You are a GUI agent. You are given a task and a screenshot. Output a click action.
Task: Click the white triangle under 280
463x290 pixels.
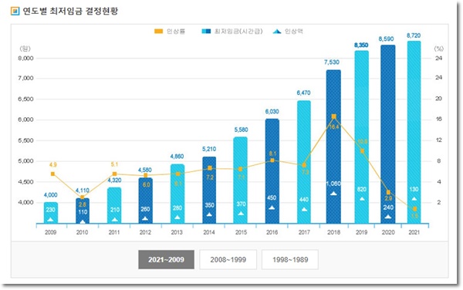[x=177, y=217]
